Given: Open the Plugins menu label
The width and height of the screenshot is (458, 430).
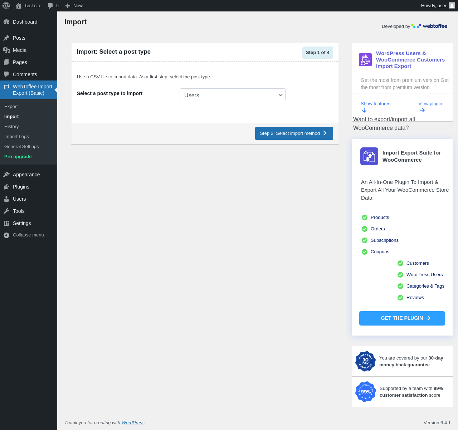Looking at the screenshot, I should coord(21,187).
